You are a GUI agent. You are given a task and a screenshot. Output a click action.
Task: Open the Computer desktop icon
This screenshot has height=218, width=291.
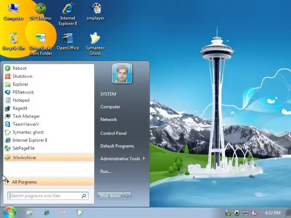pos(13,12)
